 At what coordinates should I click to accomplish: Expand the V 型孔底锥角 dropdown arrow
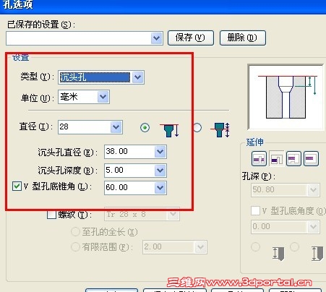(160, 188)
